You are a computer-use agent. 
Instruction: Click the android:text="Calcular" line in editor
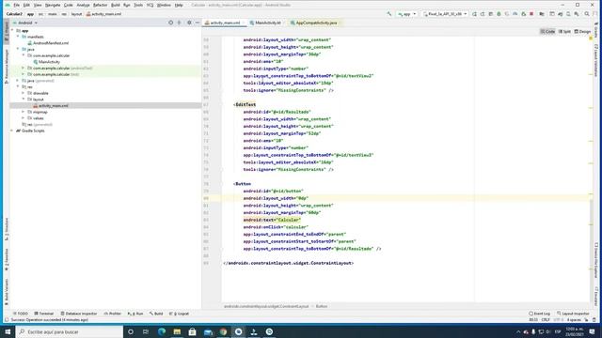coord(272,220)
